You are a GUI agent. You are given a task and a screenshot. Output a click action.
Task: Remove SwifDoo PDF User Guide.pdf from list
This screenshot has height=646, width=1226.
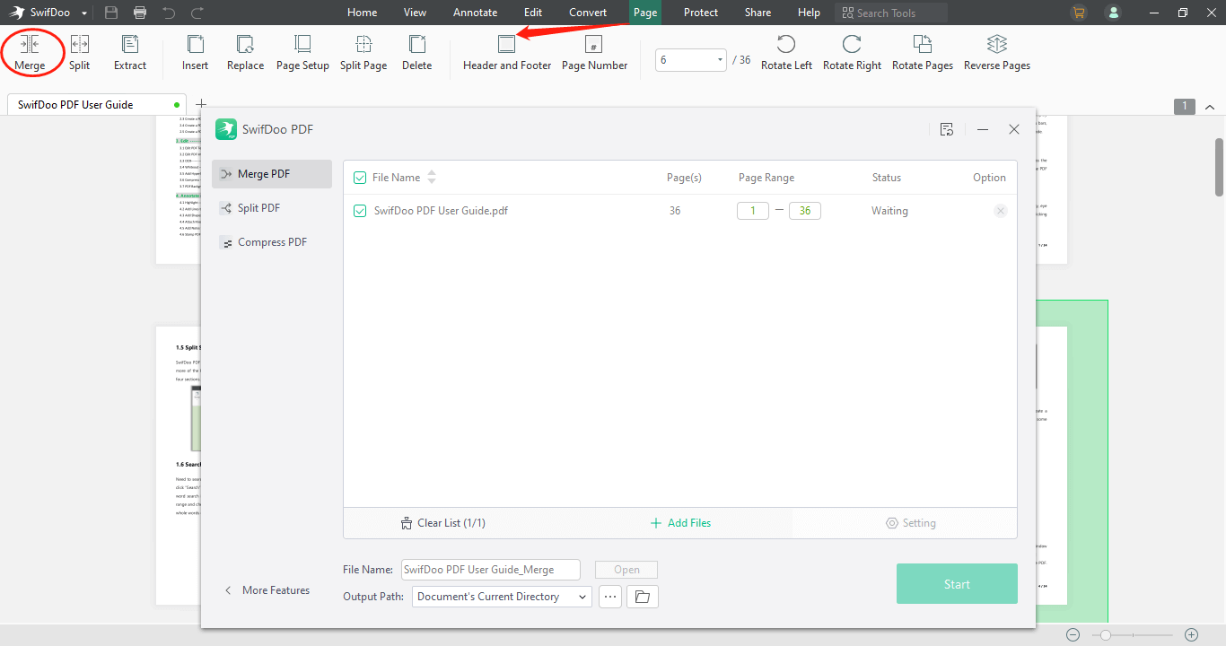[x=1001, y=211]
